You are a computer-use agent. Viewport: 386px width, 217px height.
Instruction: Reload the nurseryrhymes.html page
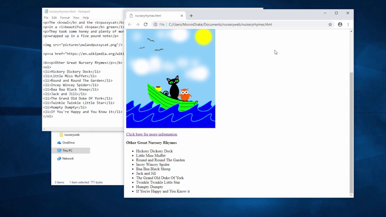click(146, 24)
